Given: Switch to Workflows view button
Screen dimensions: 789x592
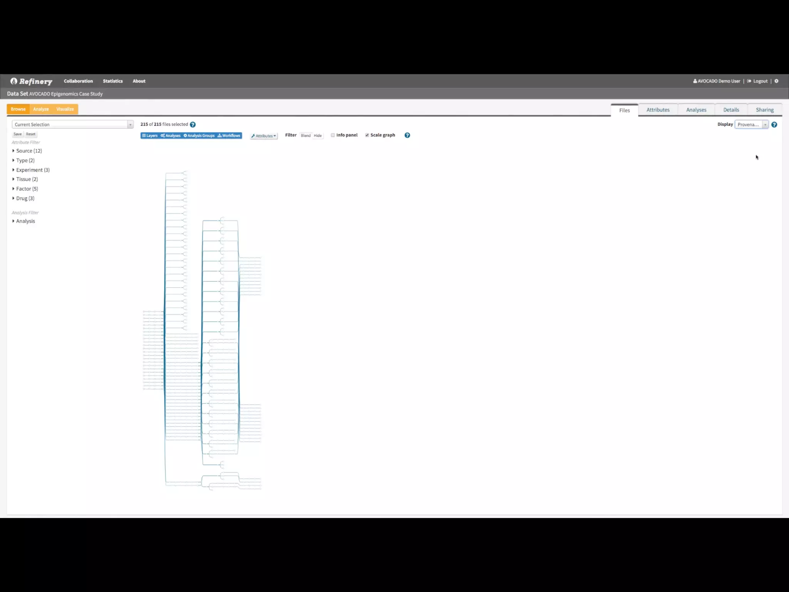Looking at the screenshot, I should pyautogui.click(x=229, y=136).
